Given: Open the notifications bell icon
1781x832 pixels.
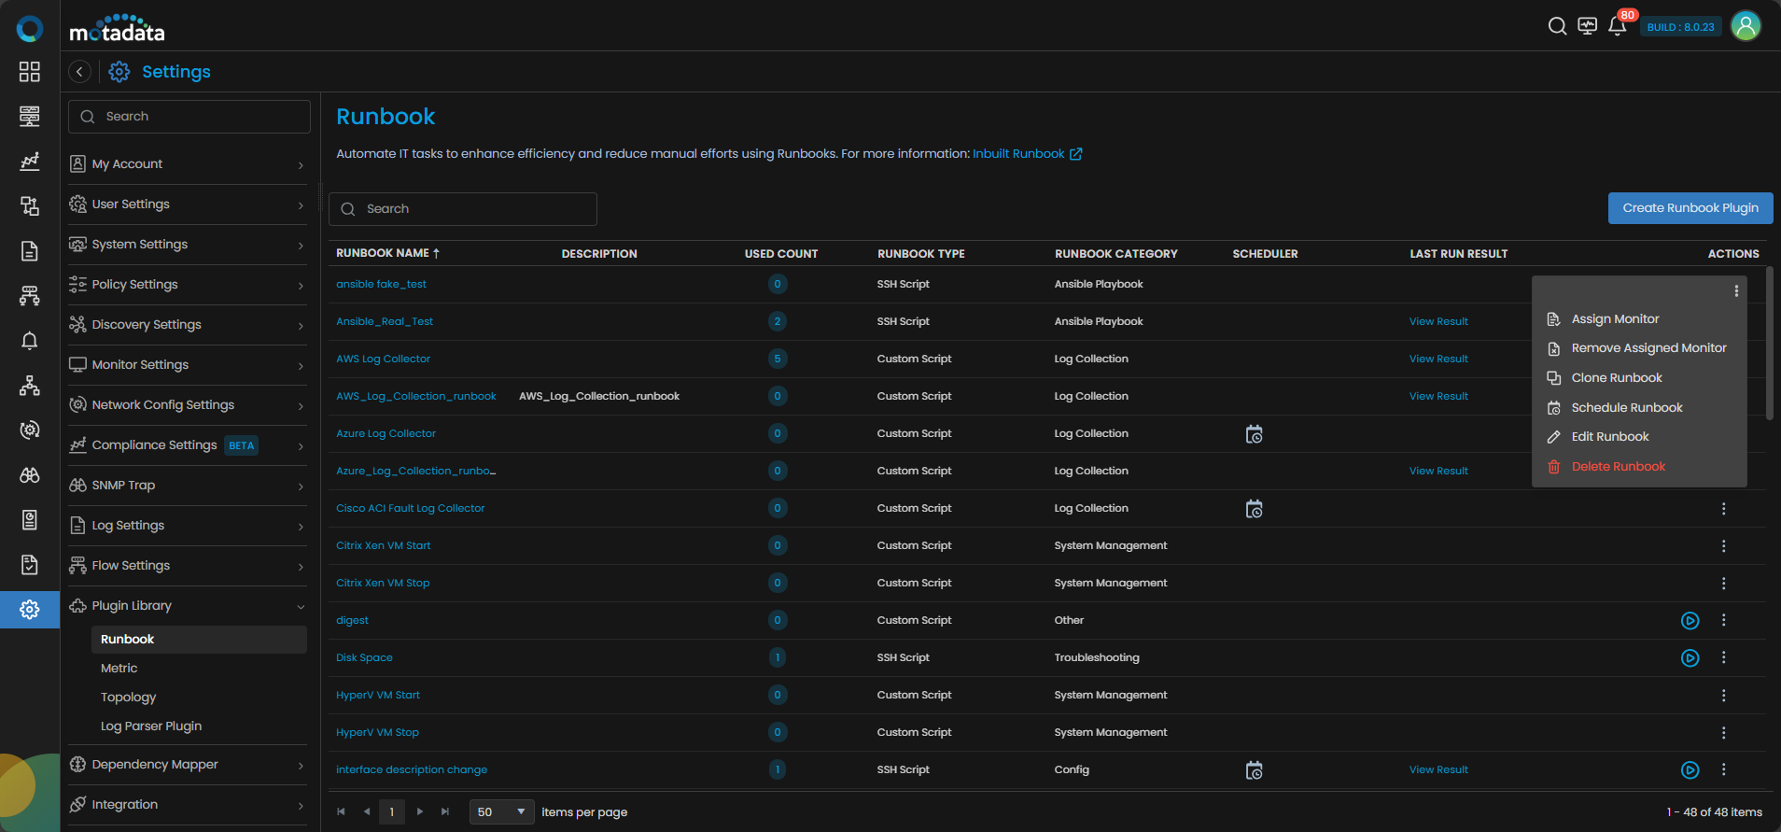Looking at the screenshot, I should click(1617, 27).
